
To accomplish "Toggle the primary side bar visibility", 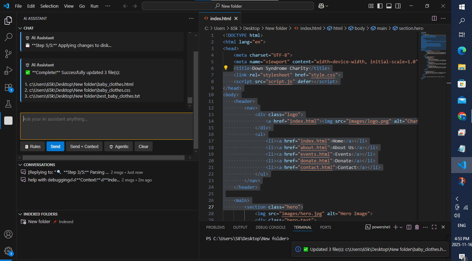I will tap(380, 6).
